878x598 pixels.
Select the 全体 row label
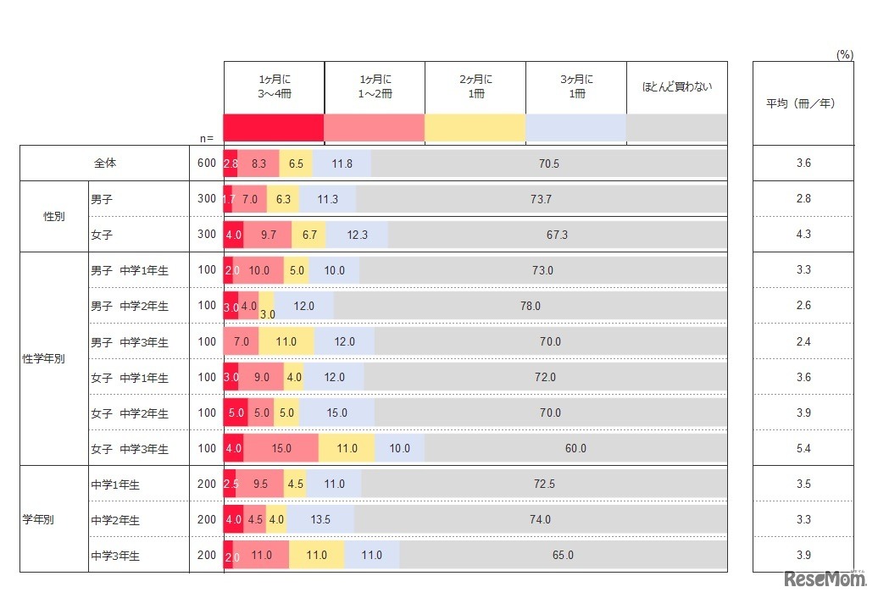click(105, 163)
